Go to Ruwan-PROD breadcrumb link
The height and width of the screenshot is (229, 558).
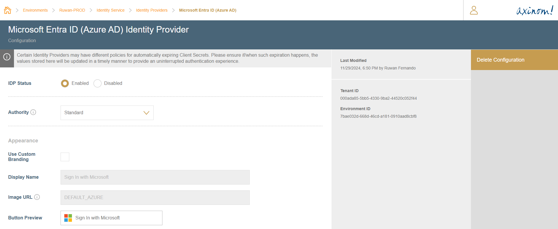click(x=72, y=10)
